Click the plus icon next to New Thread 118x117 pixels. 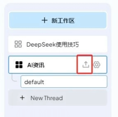coord(22,98)
